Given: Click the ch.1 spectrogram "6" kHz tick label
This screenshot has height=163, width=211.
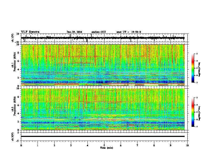Looking at the screenshot, I should (x=18, y=61).
